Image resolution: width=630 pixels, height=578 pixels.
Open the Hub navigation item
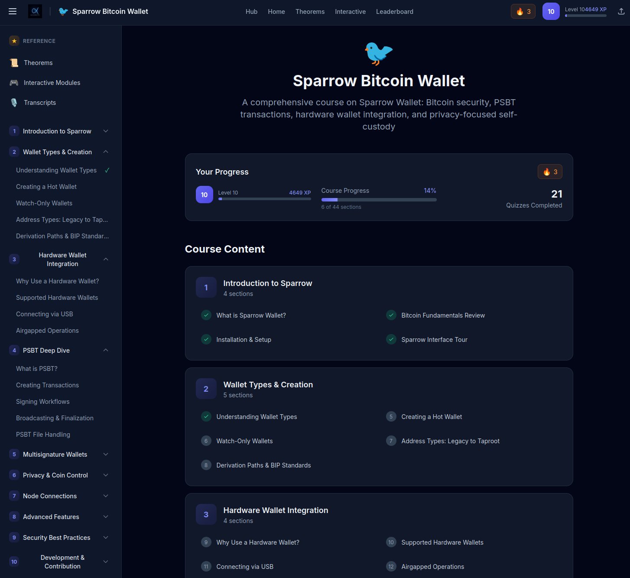[x=251, y=12]
